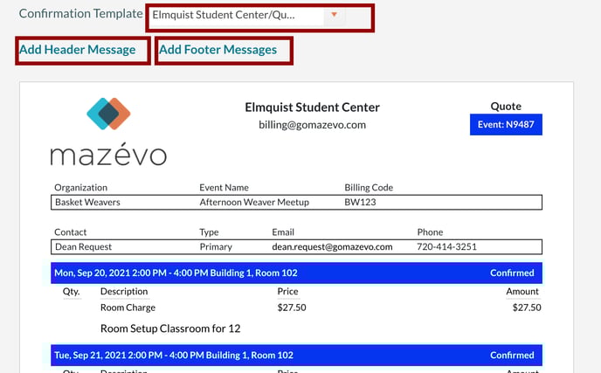Click the Event: N9487 badge
This screenshot has height=373, width=601.
(506, 125)
